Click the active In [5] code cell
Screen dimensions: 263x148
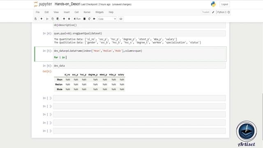[x=139, y=54]
